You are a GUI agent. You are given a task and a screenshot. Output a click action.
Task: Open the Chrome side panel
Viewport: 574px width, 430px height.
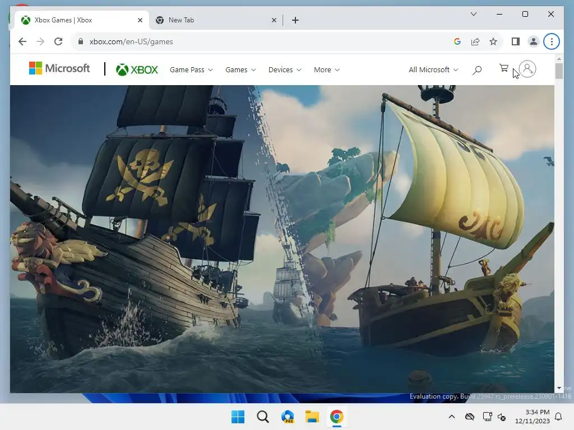coord(516,41)
